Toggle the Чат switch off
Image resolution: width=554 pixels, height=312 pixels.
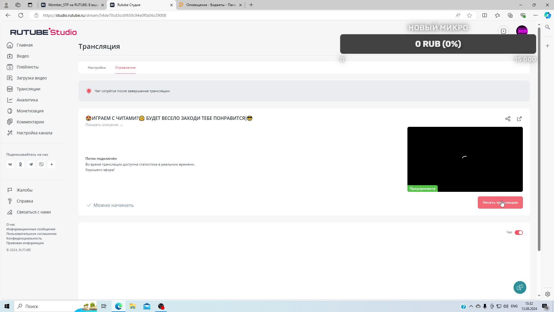(519, 233)
